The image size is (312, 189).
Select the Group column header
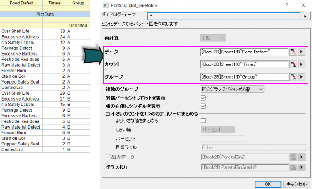78,3
